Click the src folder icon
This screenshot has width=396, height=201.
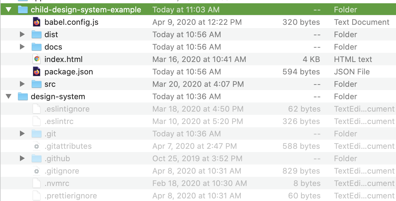[x=37, y=84]
